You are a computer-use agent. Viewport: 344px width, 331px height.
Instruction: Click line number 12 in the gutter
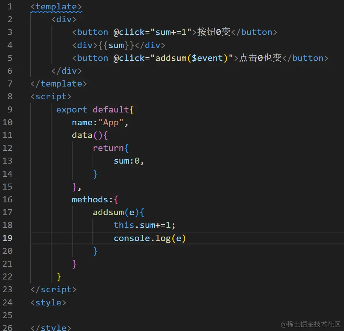tap(8, 148)
